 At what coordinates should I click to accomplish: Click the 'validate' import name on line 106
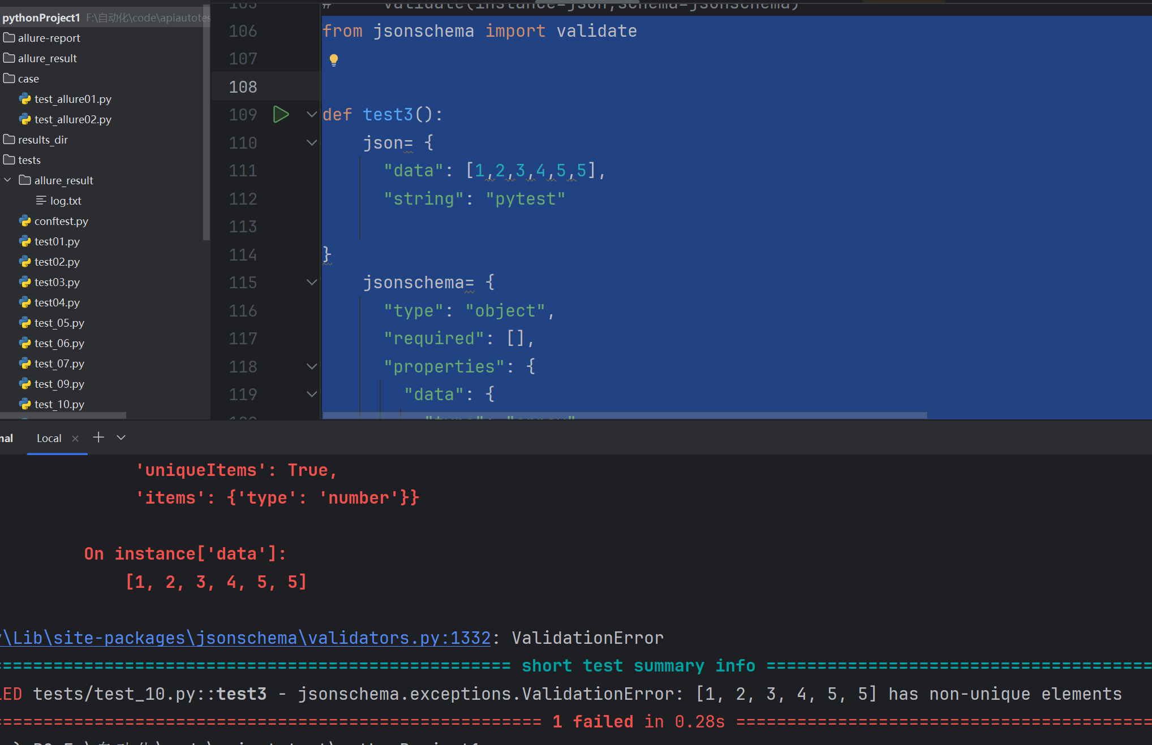596,31
